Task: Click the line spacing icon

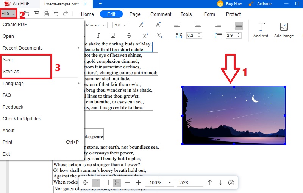Action: pos(218,35)
